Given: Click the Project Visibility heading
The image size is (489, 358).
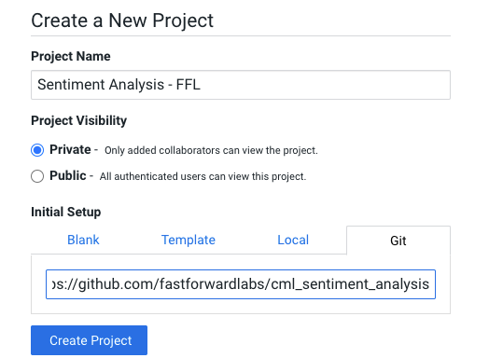Looking at the screenshot, I should [x=78, y=120].
